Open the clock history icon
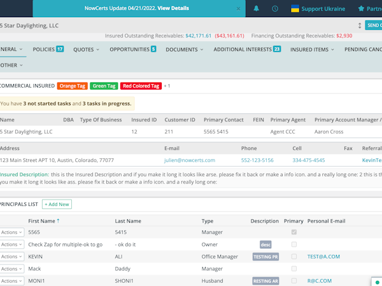382x286 pixels. tap(275, 9)
